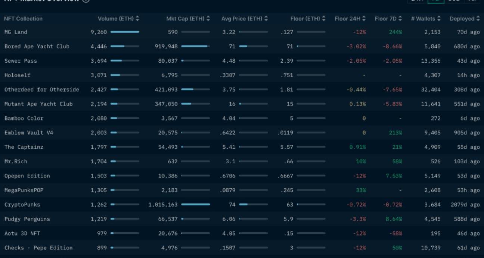The height and width of the screenshot is (258, 484).
Task: Click sort arrows icon beside Floor 7D
Action: coord(400,19)
